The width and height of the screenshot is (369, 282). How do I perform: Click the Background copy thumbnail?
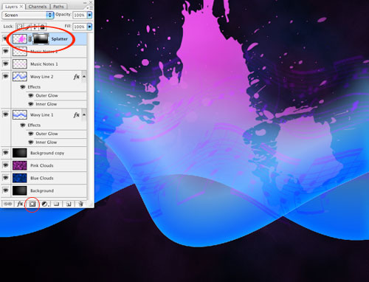click(20, 153)
